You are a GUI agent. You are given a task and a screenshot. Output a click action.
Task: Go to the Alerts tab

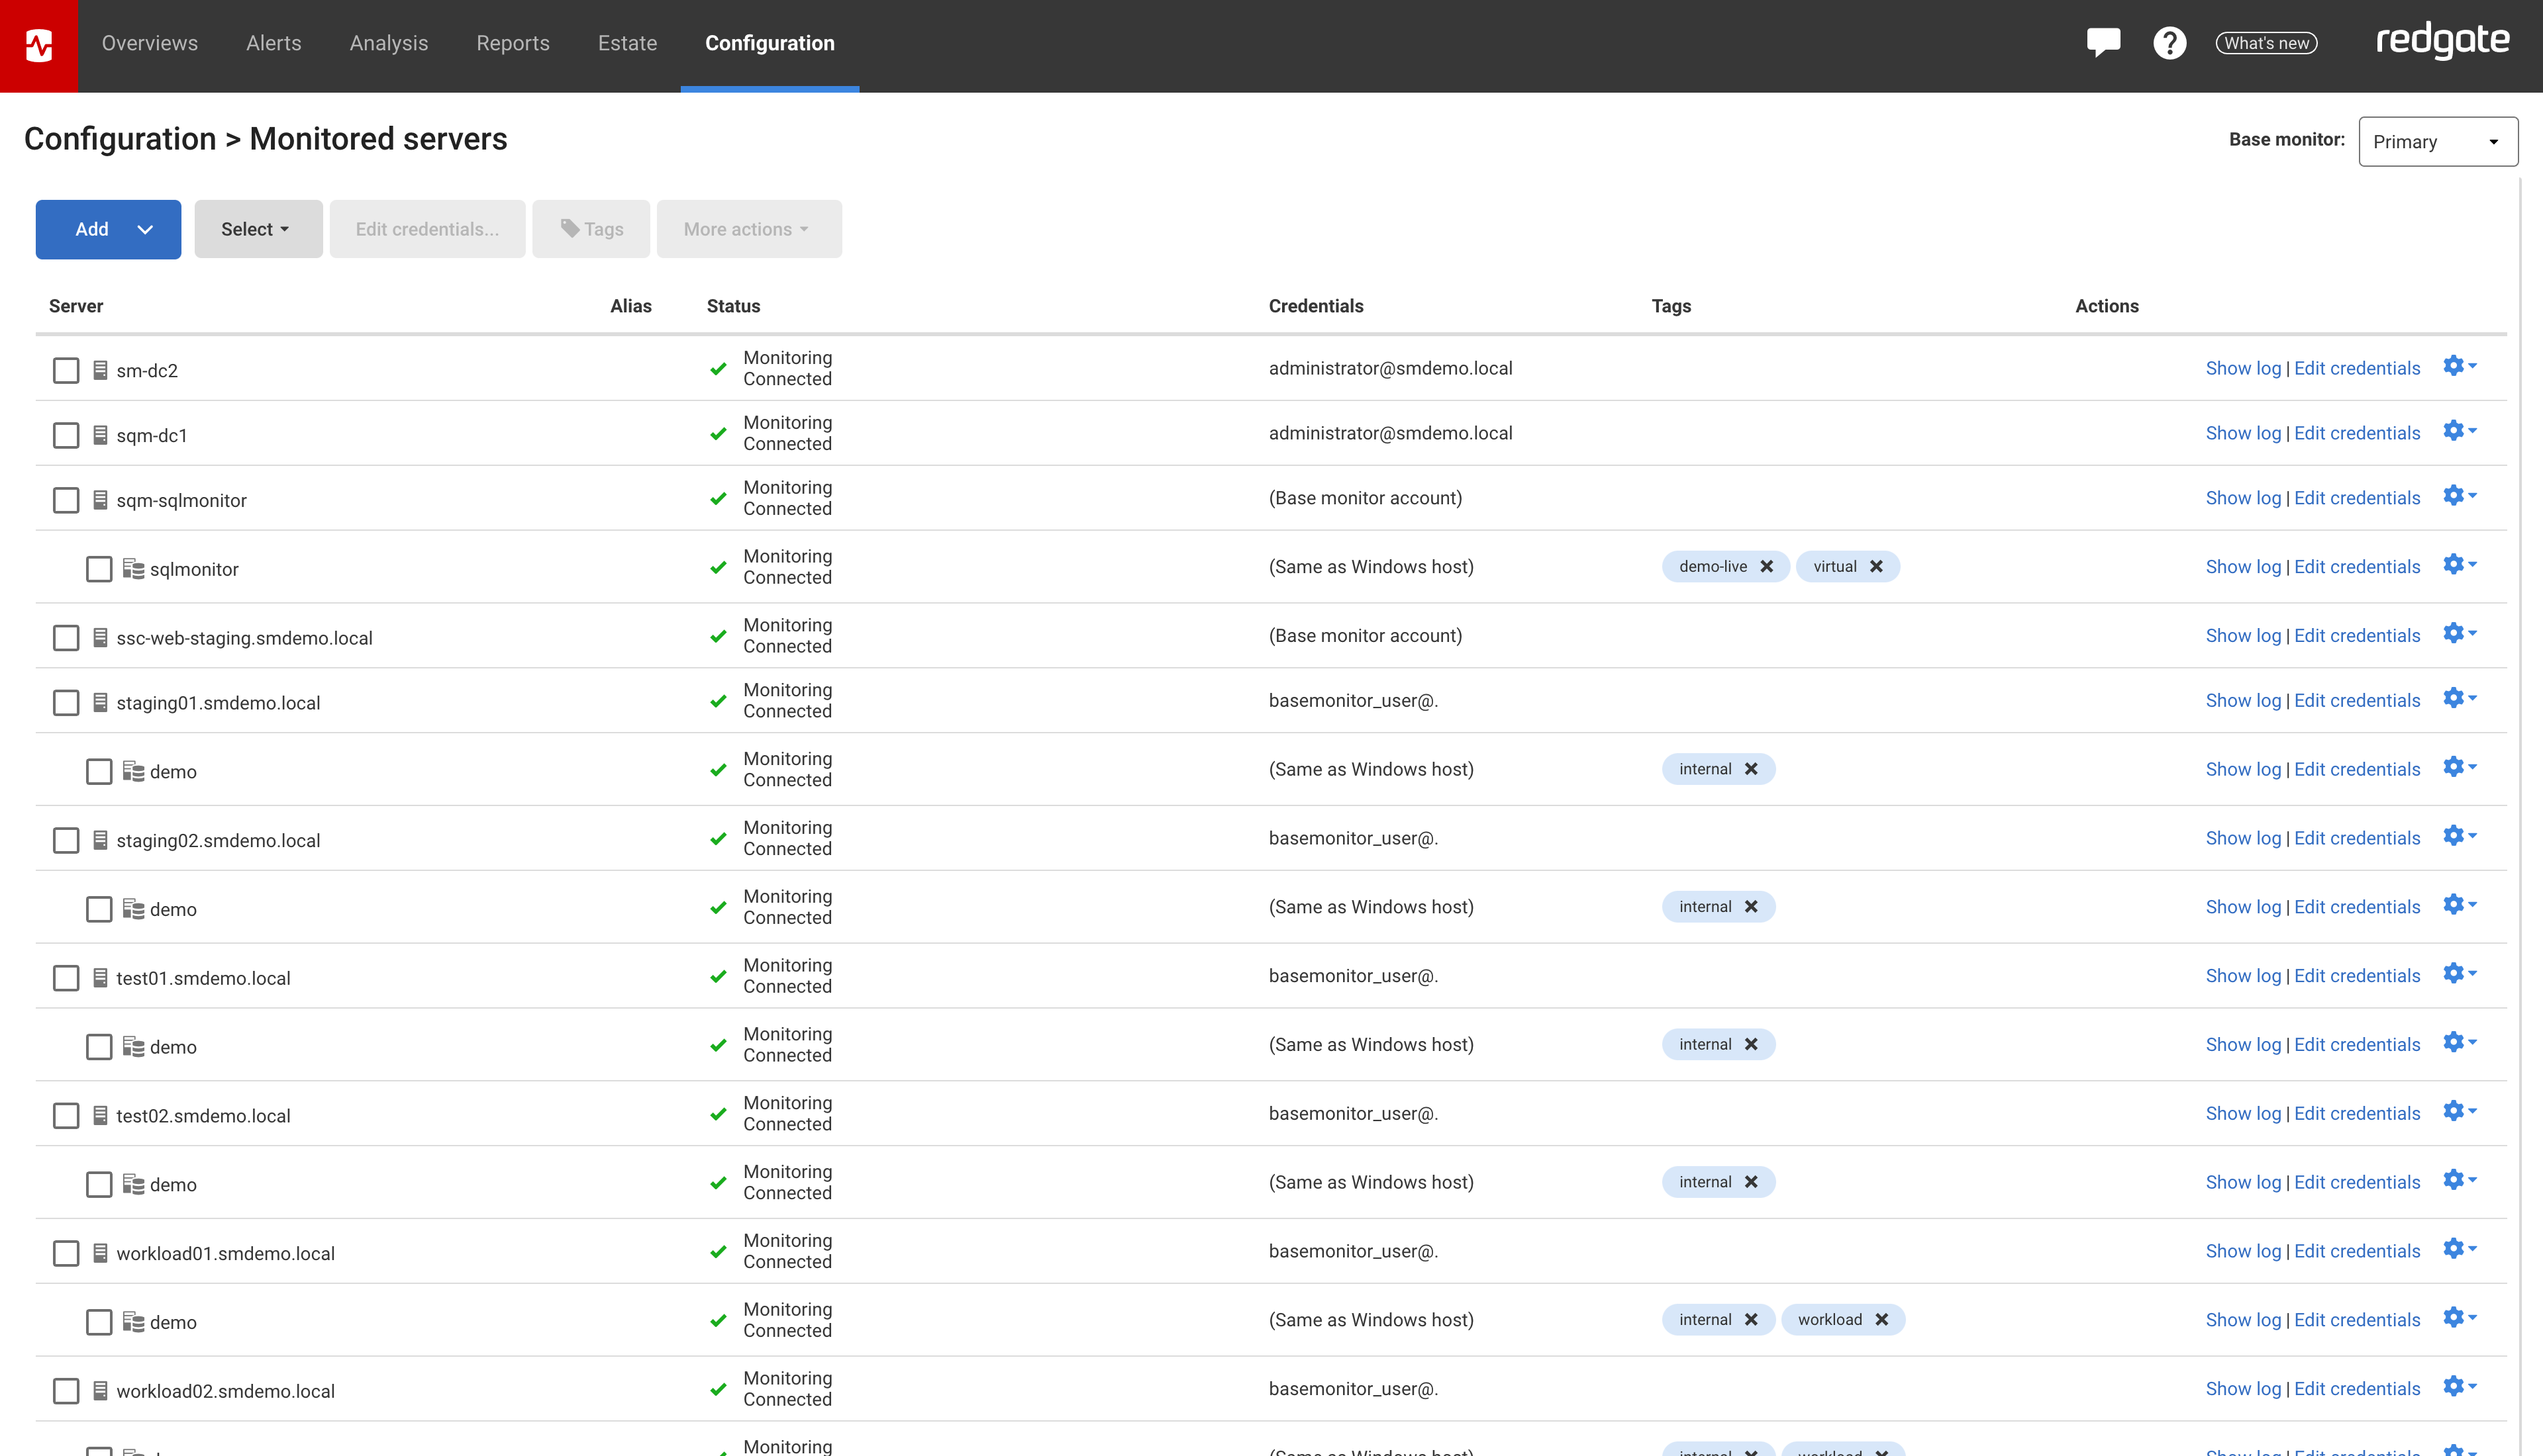[273, 43]
